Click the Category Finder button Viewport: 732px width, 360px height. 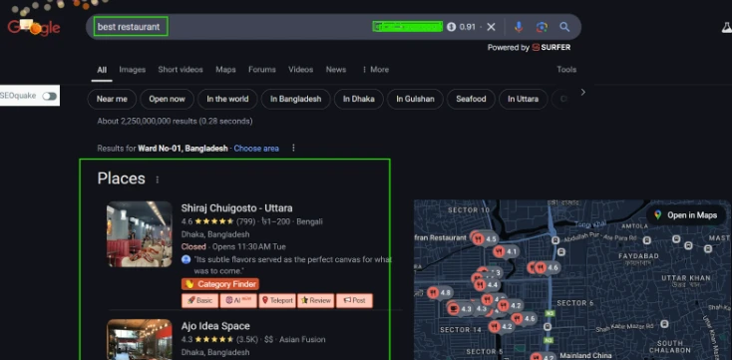pos(219,284)
